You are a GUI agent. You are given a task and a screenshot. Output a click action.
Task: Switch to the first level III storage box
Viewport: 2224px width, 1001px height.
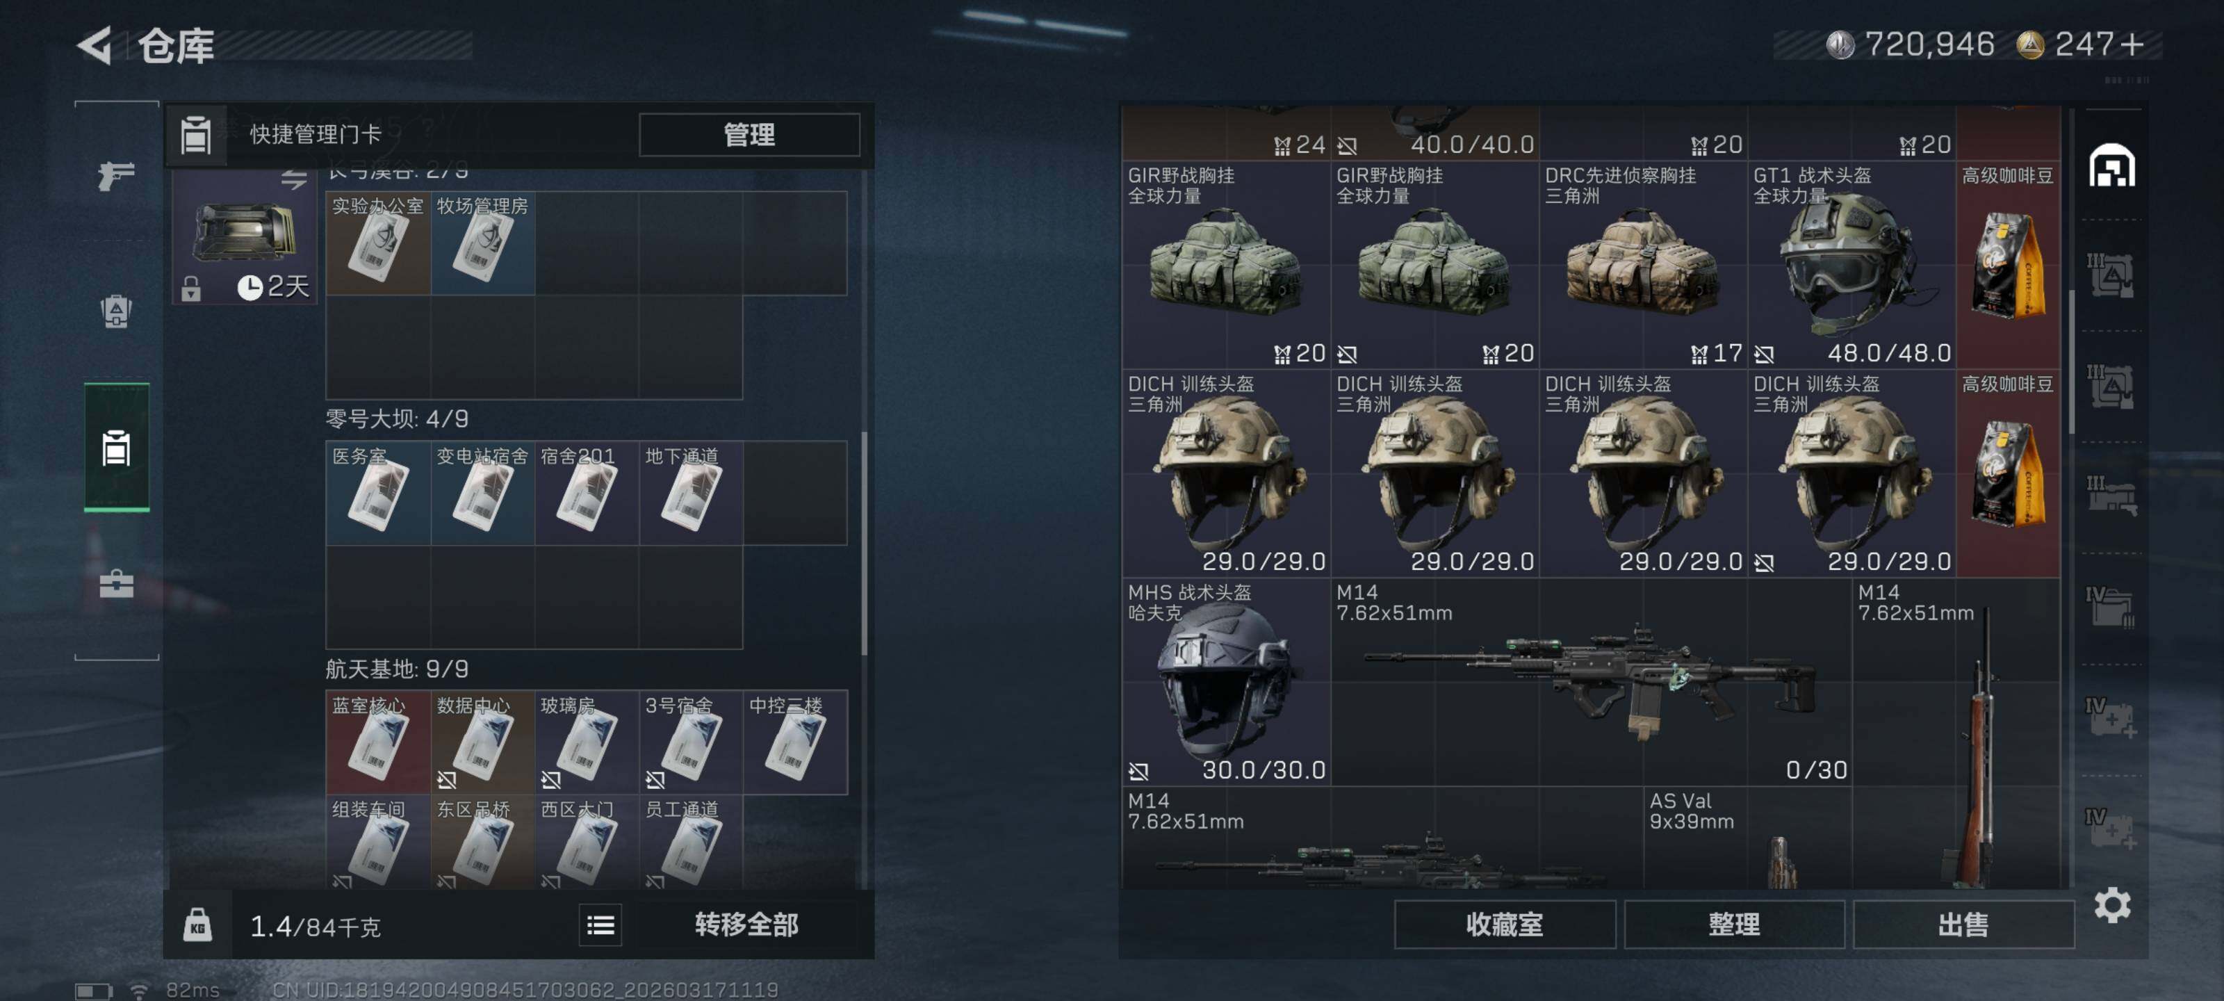pos(2111,275)
